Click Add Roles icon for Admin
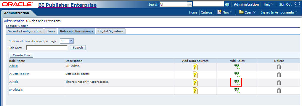Viewport: 302px width, 106px height. pyautogui.click(x=237, y=67)
